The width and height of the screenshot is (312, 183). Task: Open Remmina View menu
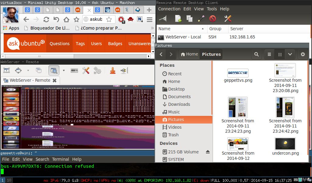click(x=199, y=9)
